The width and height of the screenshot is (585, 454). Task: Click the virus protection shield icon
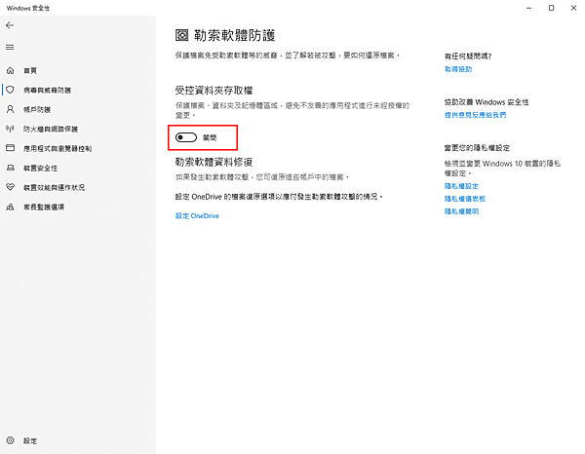pyautogui.click(x=10, y=90)
